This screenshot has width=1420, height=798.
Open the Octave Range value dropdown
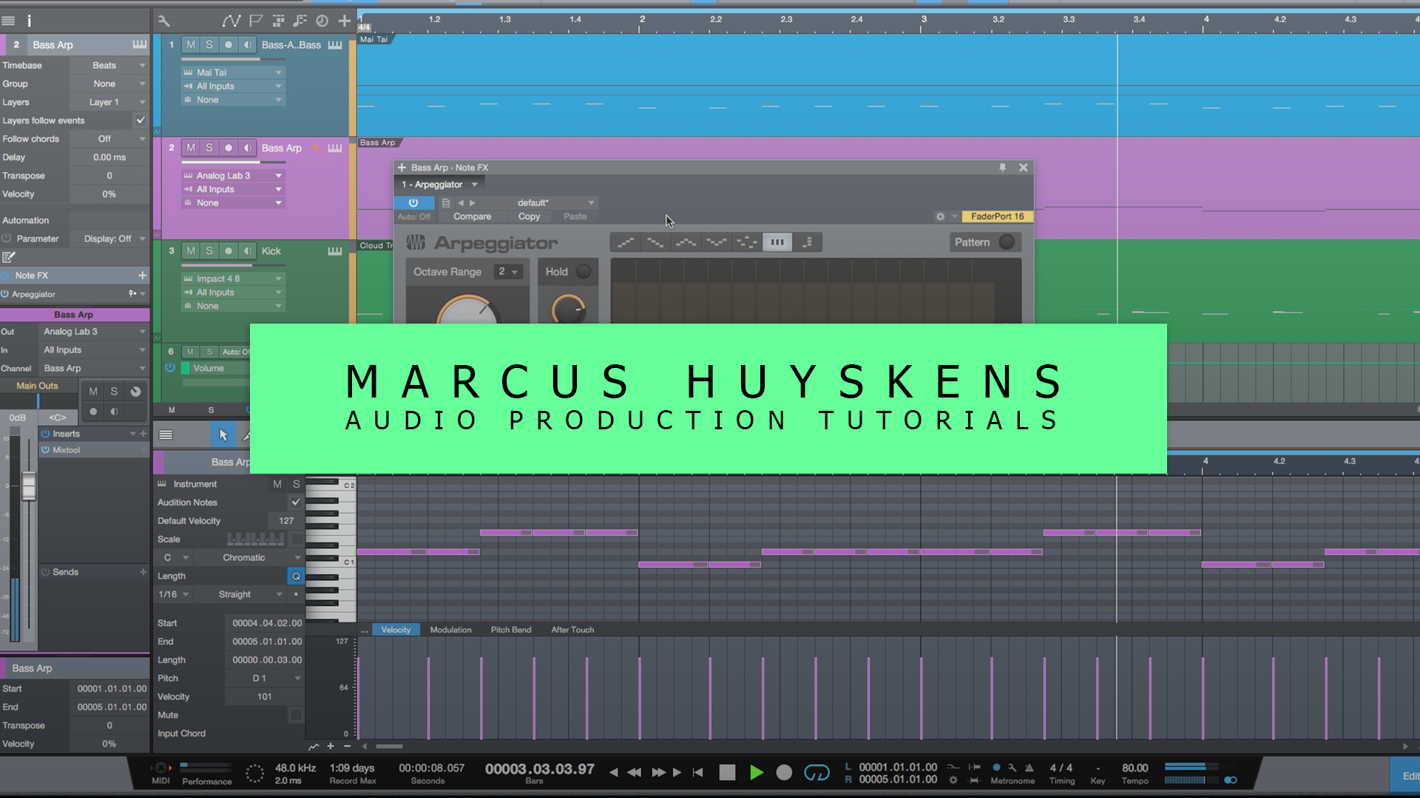[x=508, y=272]
